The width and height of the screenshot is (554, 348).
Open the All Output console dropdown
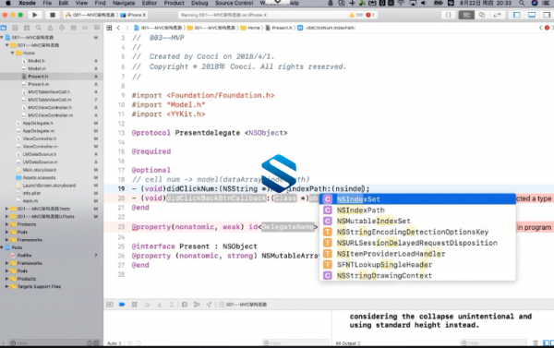coord(348,343)
